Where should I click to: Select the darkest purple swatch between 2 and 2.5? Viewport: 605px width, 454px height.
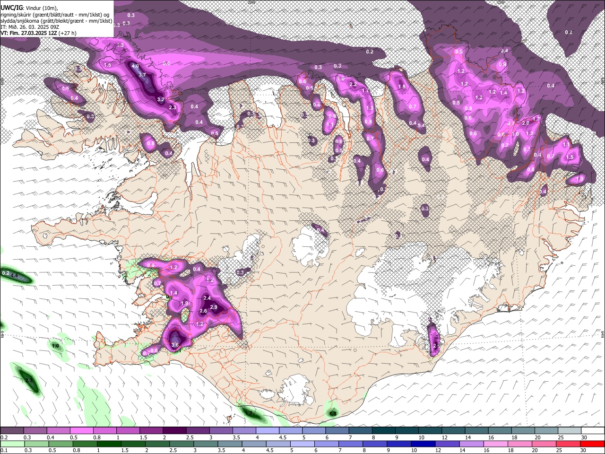[x=174, y=431]
